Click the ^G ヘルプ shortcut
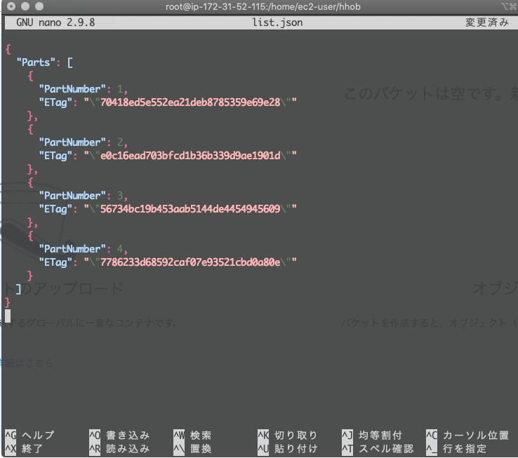The height and width of the screenshot is (458, 518). [29, 436]
